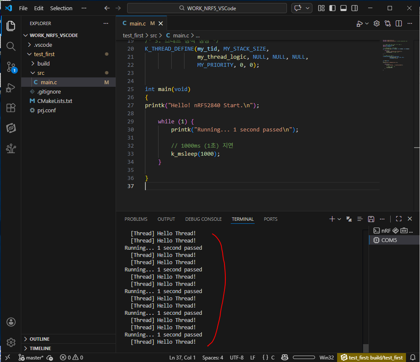Viewport: 420px width, 362px height.
Task: Create a new terminal with plus icon
Action: (x=332, y=219)
